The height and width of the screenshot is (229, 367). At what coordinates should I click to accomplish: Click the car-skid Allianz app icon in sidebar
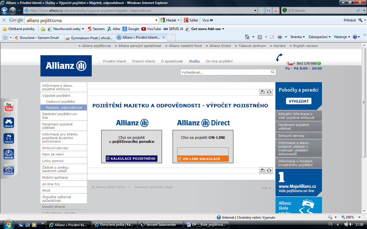(x=9, y=139)
